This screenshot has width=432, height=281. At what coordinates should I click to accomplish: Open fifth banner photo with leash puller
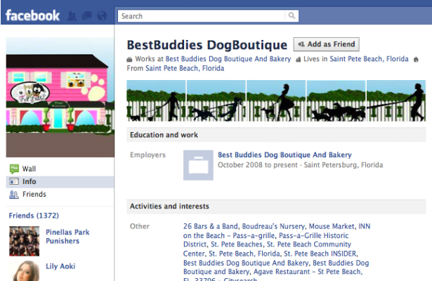(x=396, y=101)
